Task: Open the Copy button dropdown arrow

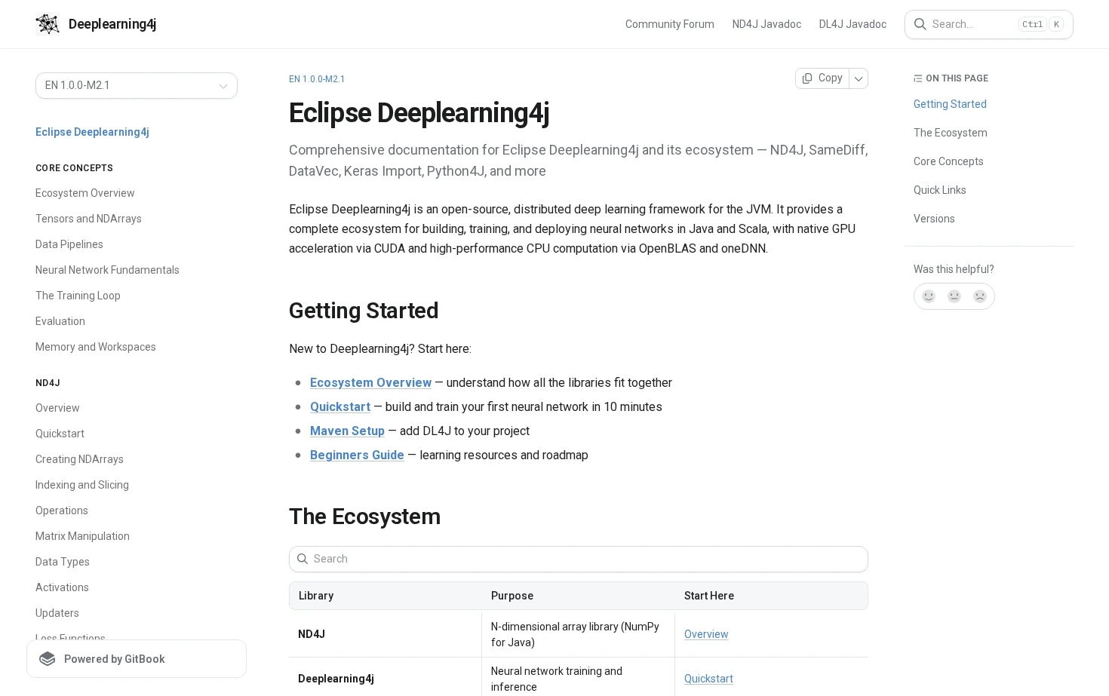Action: point(859,78)
